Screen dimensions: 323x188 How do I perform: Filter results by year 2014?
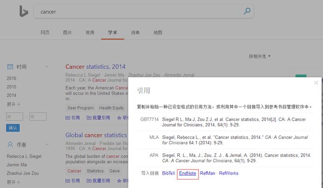point(11,95)
